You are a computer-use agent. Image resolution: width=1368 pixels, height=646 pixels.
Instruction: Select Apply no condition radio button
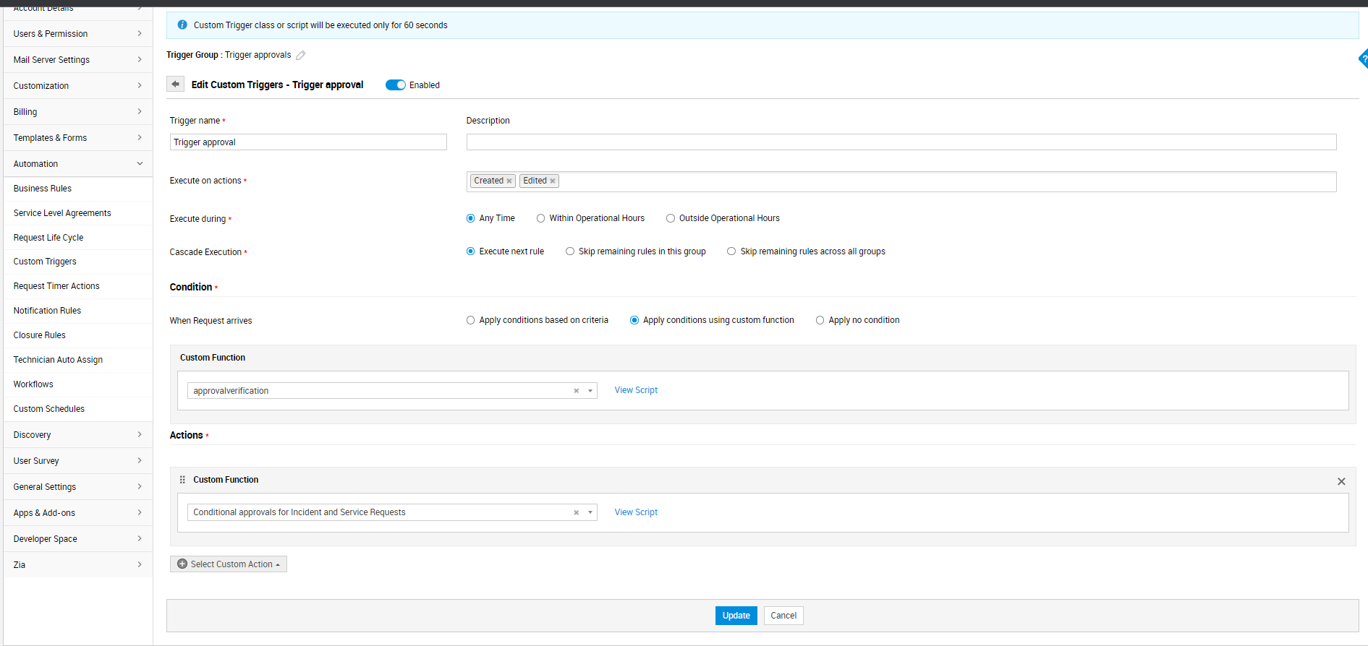point(820,320)
